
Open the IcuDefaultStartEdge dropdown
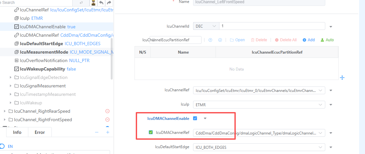click(x=259, y=147)
